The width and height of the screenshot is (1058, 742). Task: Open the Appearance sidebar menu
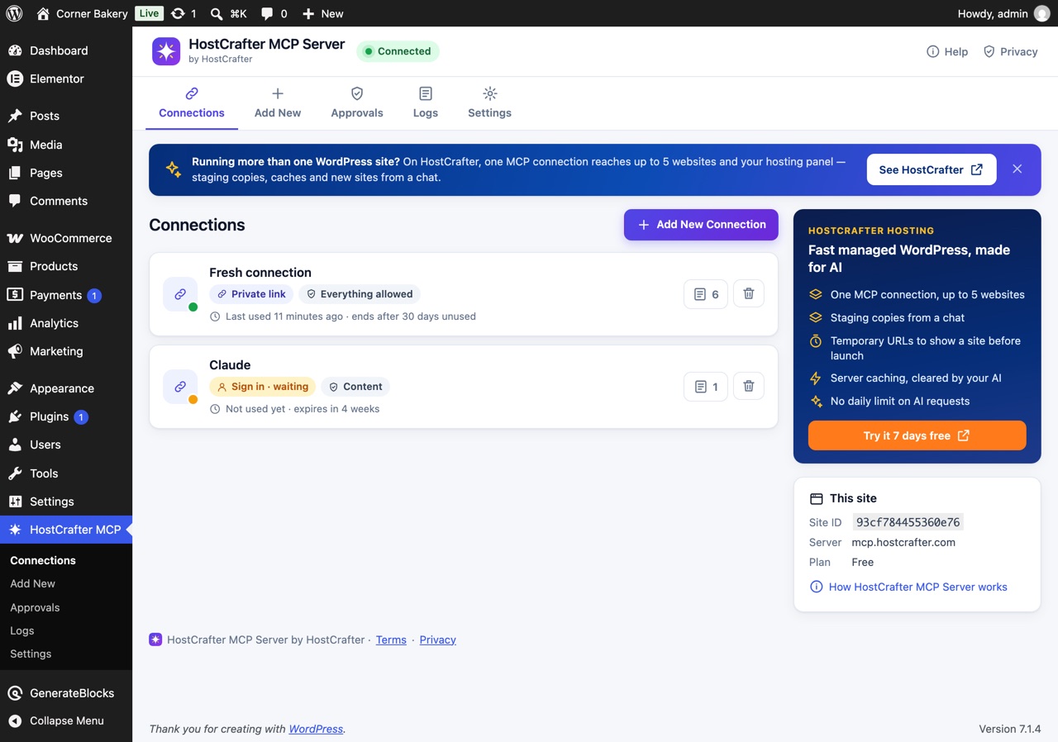coord(66,388)
